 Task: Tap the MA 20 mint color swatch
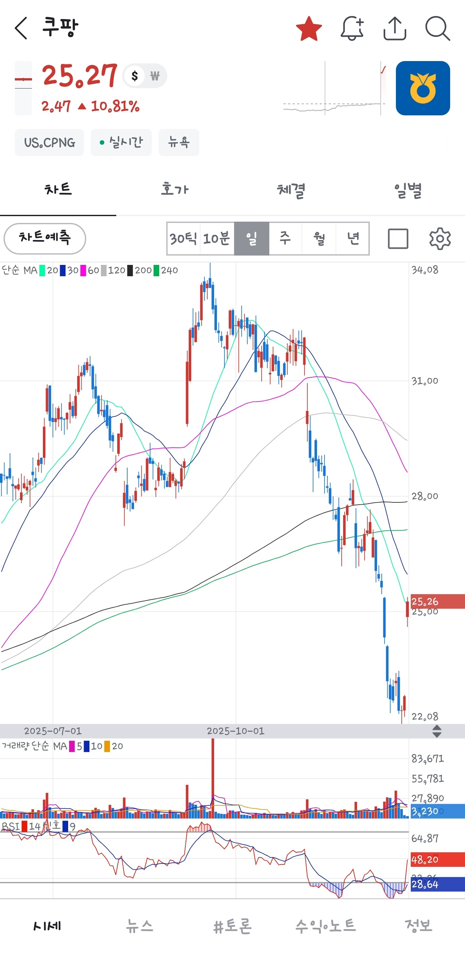[x=42, y=270]
